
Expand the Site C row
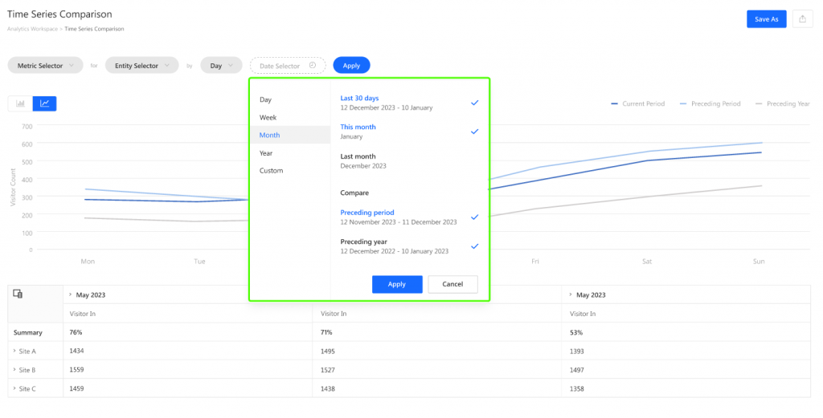coord(14,388)
